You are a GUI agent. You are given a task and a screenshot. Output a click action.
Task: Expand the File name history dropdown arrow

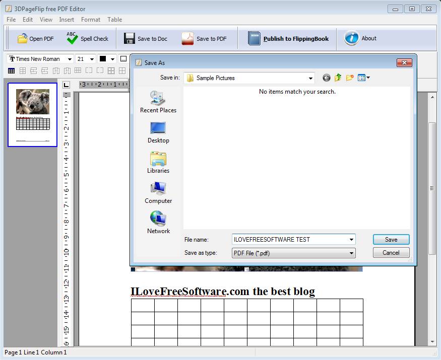(x=351, y=240)
